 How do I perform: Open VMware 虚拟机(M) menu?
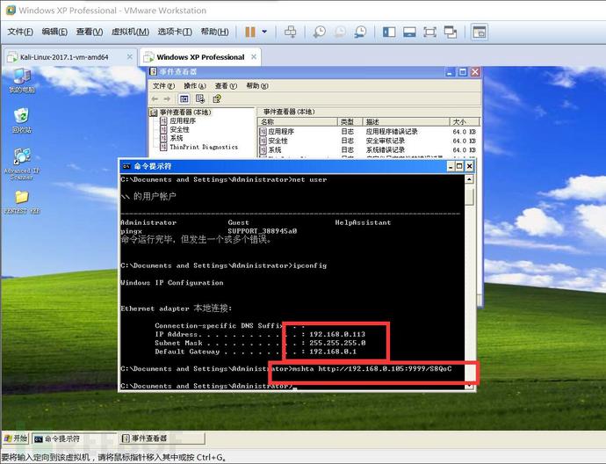click(130, 32)
